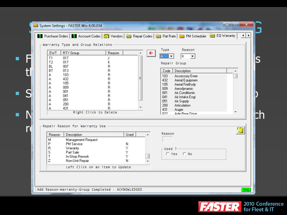This screenshot has height=215, width=287.
Task: Click the Repair Reason list scroll-up arrow
Action: pyautogui.click(x=147, y=135)
